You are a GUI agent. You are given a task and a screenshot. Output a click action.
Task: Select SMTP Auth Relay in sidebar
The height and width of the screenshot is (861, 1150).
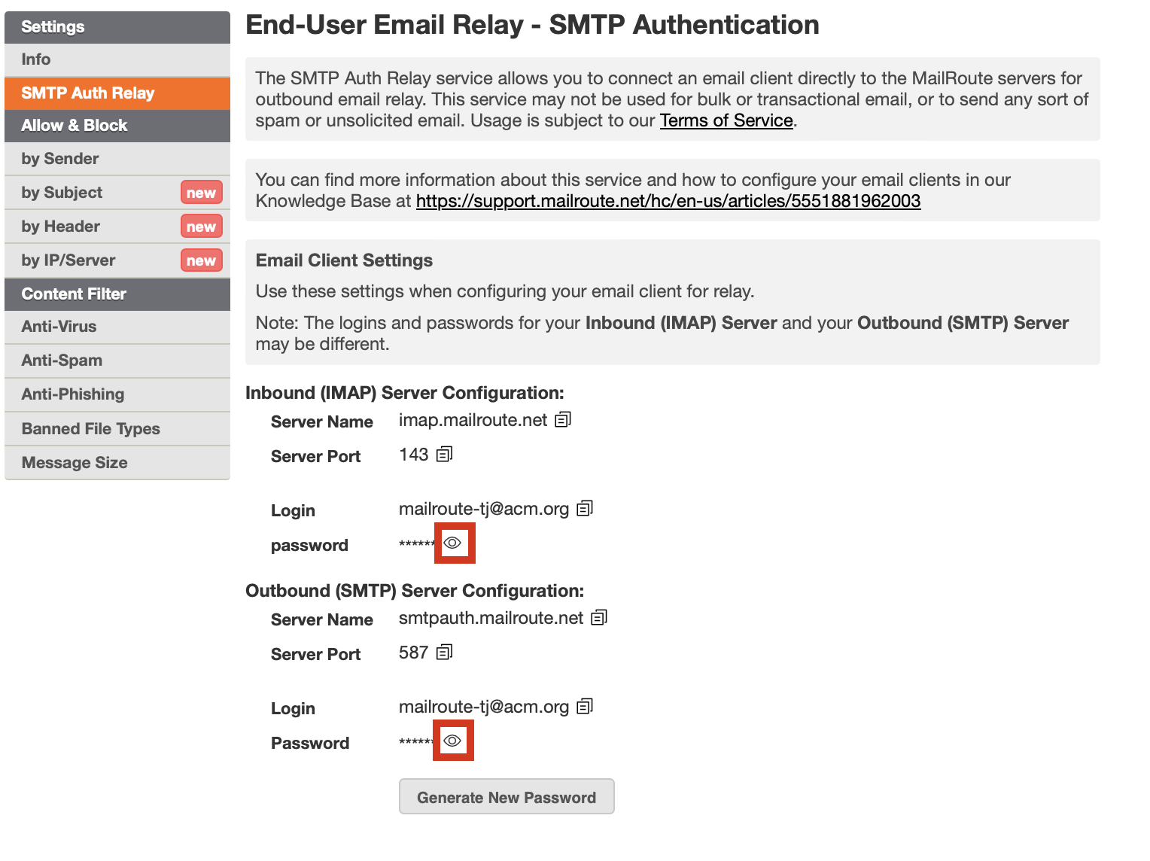pyautogui.click(x=88, y=93)
